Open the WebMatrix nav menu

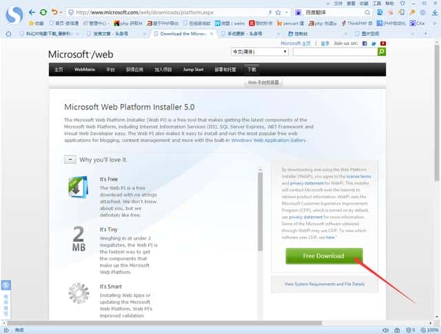tap(84, 70)
